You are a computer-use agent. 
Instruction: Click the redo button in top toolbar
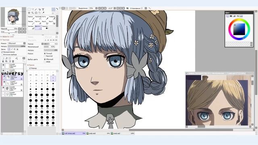[x=67, y=8]
